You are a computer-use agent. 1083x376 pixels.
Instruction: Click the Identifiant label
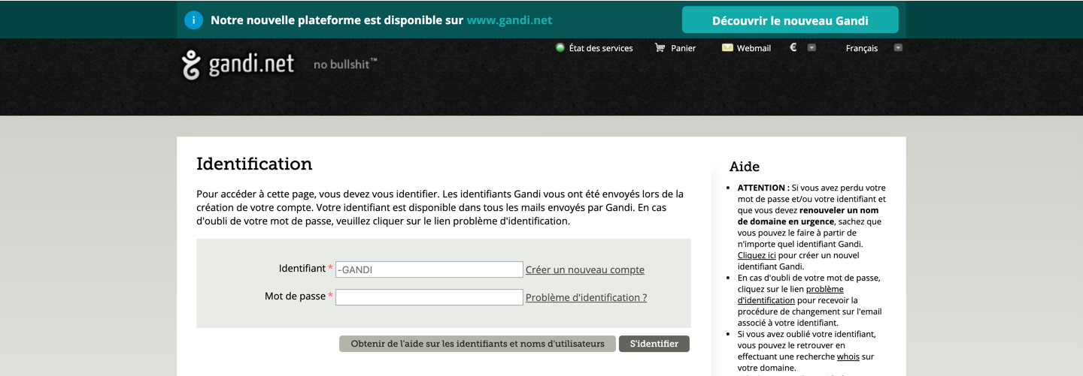click(302, 268)
